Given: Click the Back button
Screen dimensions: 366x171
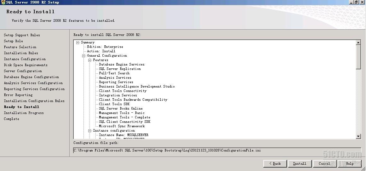Looking at the screenshot, I should [275, 163].
